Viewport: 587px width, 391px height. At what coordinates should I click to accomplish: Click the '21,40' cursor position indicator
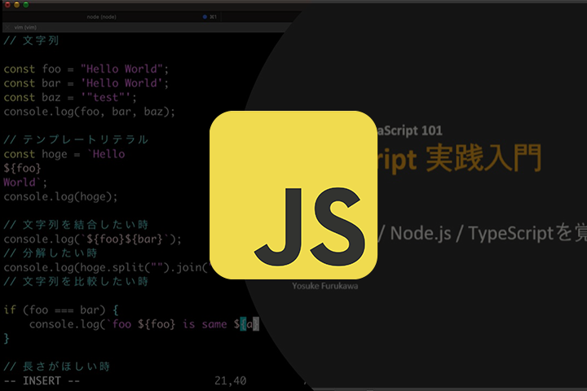(230, 381)
